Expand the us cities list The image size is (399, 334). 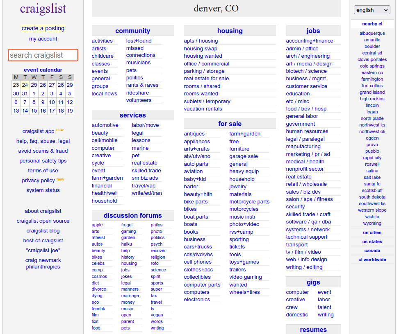(x=372, y=232)
